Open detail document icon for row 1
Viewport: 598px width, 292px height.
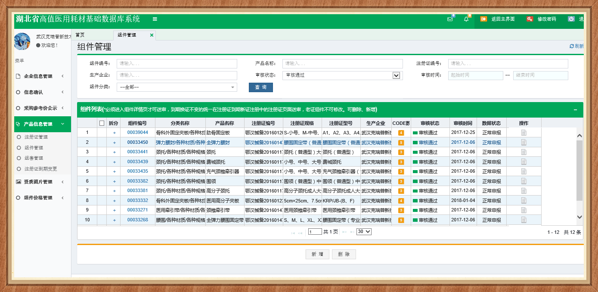(x=524, y=133)
